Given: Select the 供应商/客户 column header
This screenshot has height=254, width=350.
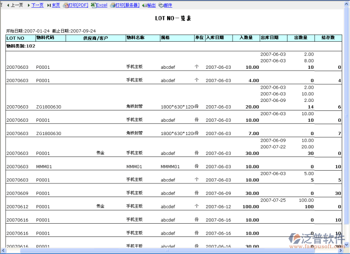Looking at the screenshot, I should (x=96, y=37).
